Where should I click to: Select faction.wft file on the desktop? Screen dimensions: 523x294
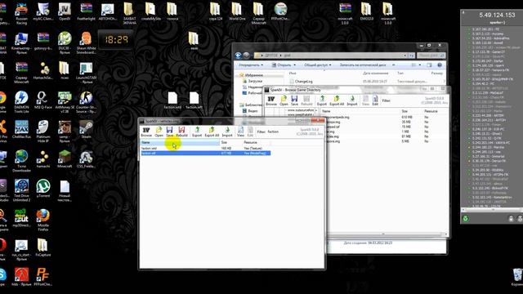(x=194, y=100)
